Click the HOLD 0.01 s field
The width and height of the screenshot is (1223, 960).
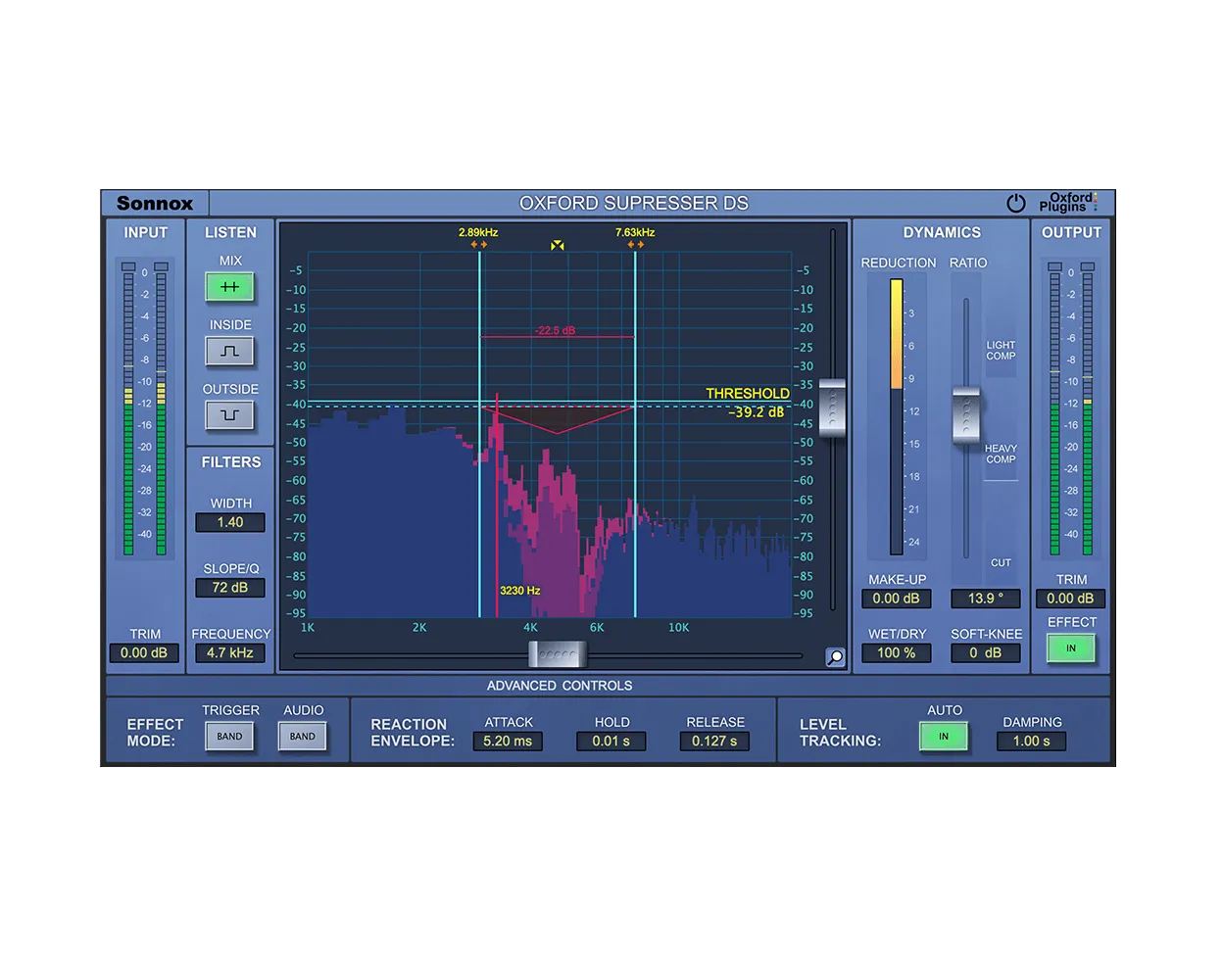611,742
